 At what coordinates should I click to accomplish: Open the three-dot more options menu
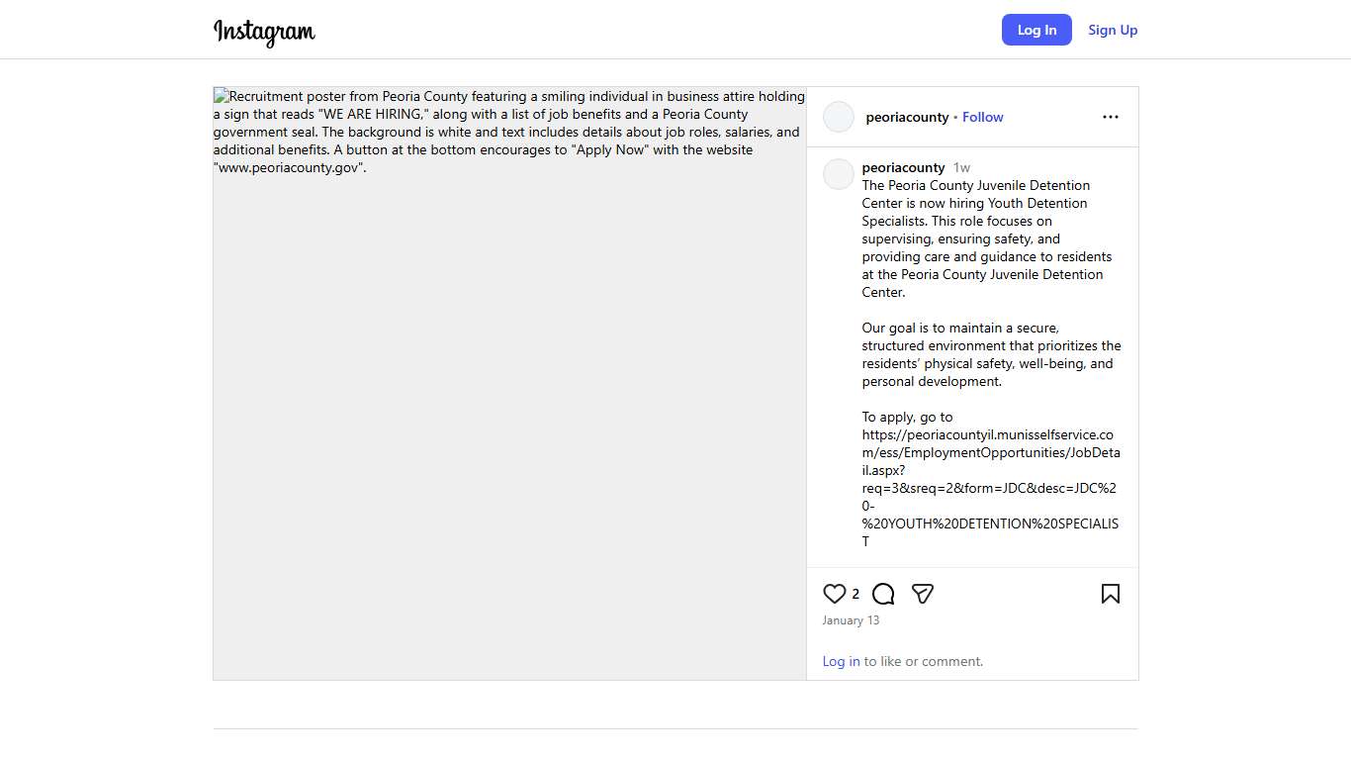pyautogui.click(x=1110, y=117)
